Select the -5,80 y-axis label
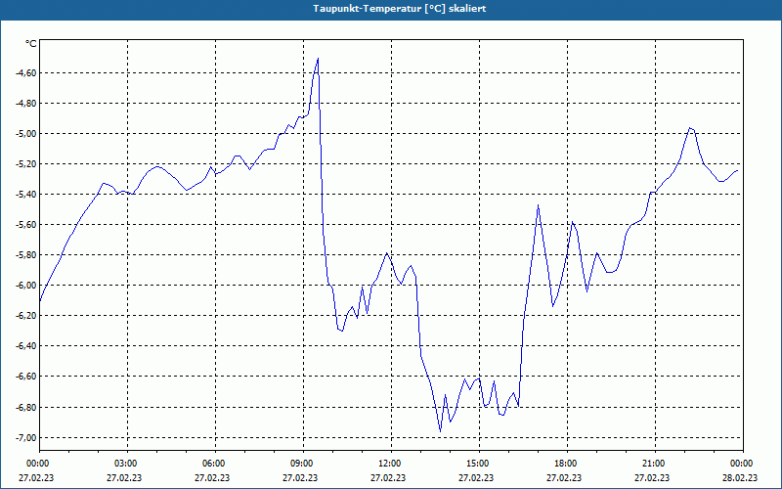782x489 pixels. [25, 255]
